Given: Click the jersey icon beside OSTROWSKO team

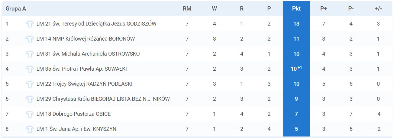Looking at the screenshot, I should pyautogui.click(x=30, y=54).
